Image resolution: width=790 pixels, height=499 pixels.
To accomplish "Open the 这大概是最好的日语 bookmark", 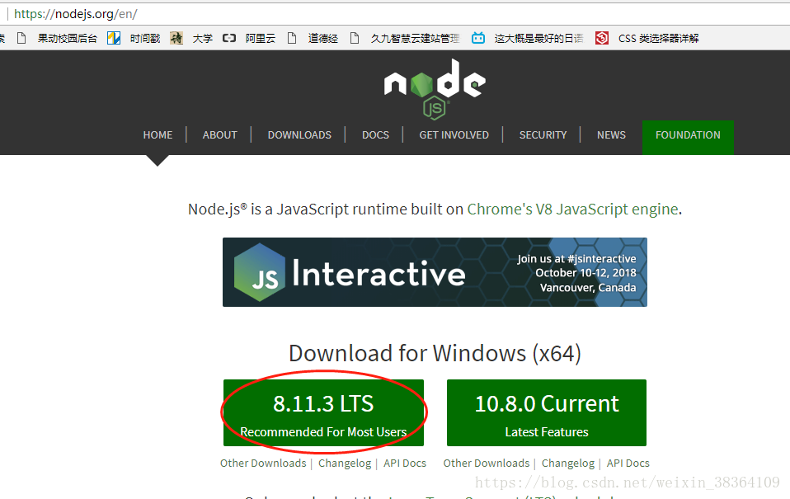I will pyautogui.click(x=528, y=38).
